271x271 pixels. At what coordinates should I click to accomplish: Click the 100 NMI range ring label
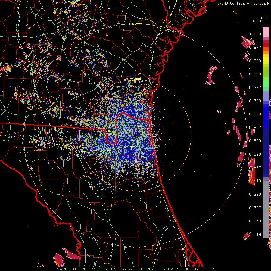click(135, 24)
